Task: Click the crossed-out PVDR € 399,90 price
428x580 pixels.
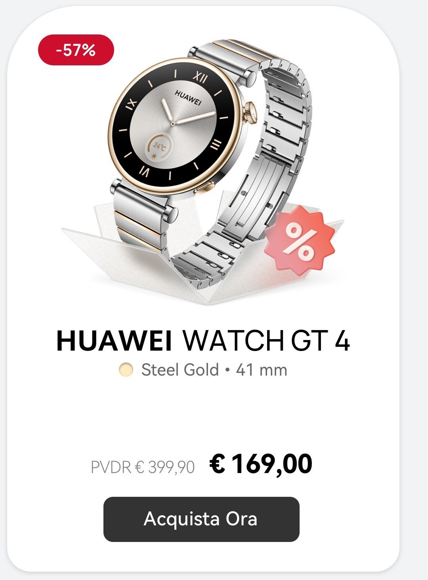Action: (143, 467)
